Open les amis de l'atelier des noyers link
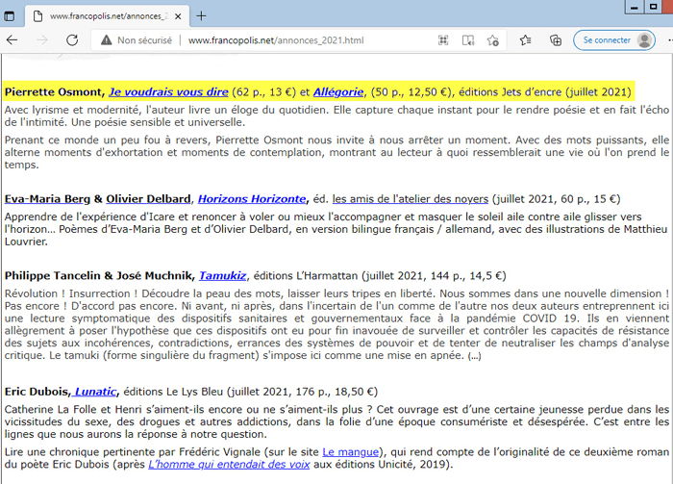This screenshot has width=673, height=484. click(411, 199)
